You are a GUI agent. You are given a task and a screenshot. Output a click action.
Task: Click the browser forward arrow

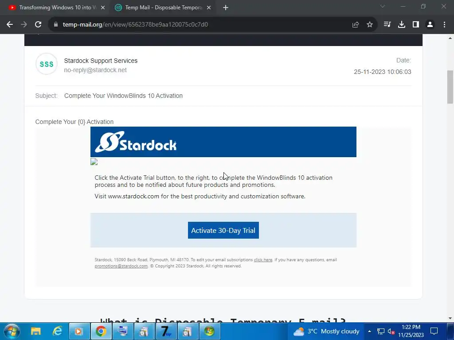coord(24,25)
